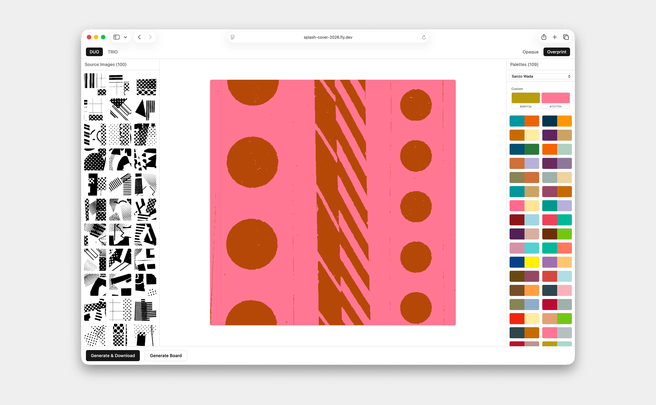Pick the magenta and tan palette
Screen dimensions: 656x405
(557, 135)
